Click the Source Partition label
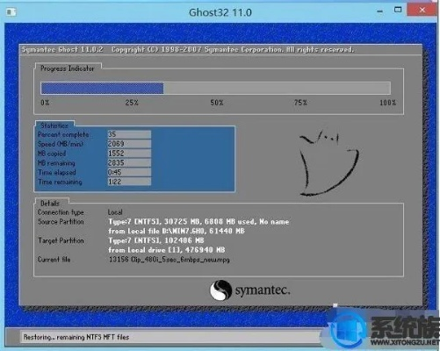This screenshot has width=440, height=351. (61, 222)
